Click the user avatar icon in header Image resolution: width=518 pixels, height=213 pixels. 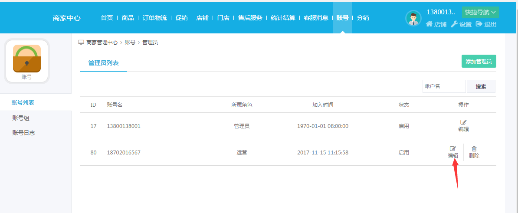(413, 18)
